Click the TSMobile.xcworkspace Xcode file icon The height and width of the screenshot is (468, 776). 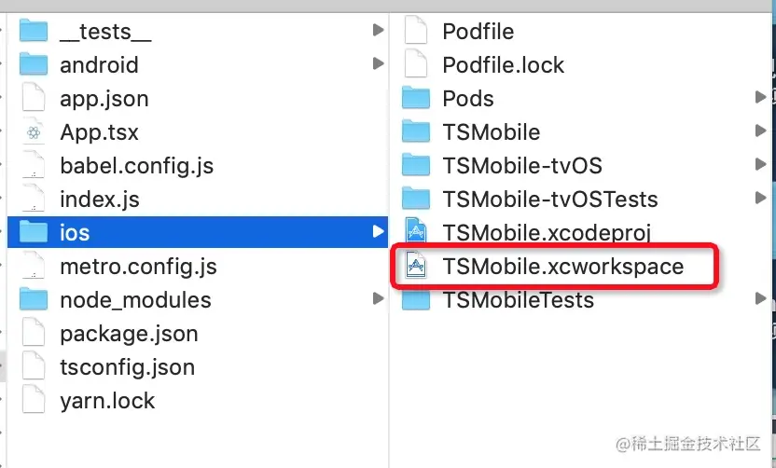tap(416, 267)
